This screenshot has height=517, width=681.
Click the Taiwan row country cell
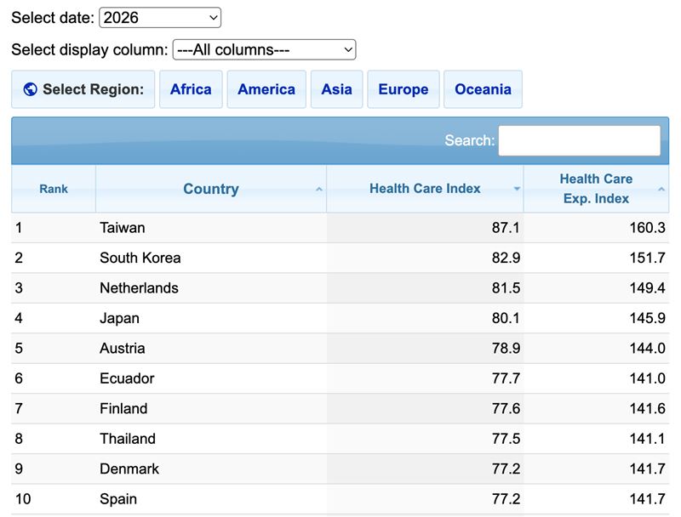pyautogui.click(x=123, y=228)
